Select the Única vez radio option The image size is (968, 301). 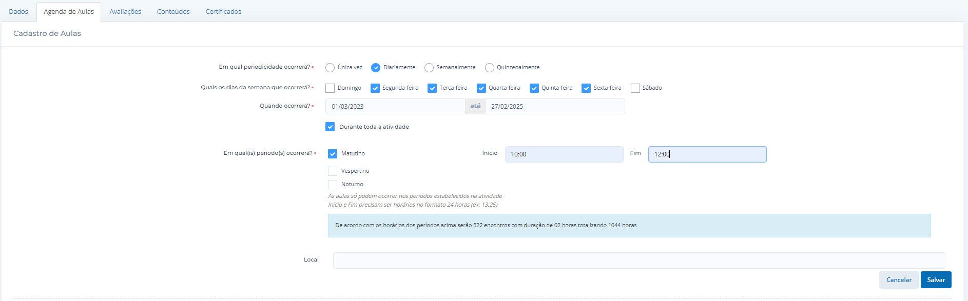(330, 68)
